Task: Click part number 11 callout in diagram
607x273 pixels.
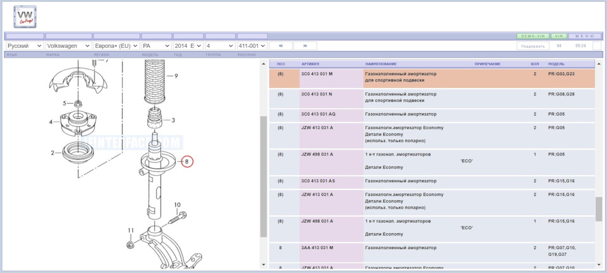Action: pos(131,231)
